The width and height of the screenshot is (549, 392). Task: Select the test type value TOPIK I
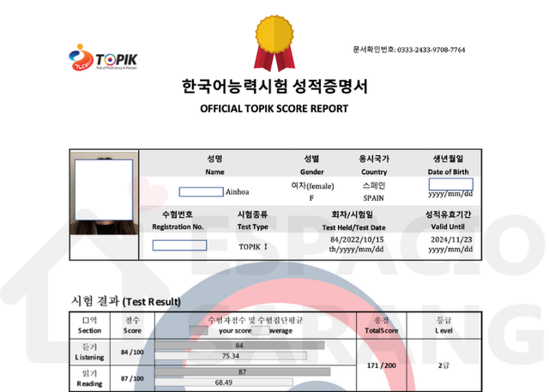pyautogui.click(x=253, y=247)
